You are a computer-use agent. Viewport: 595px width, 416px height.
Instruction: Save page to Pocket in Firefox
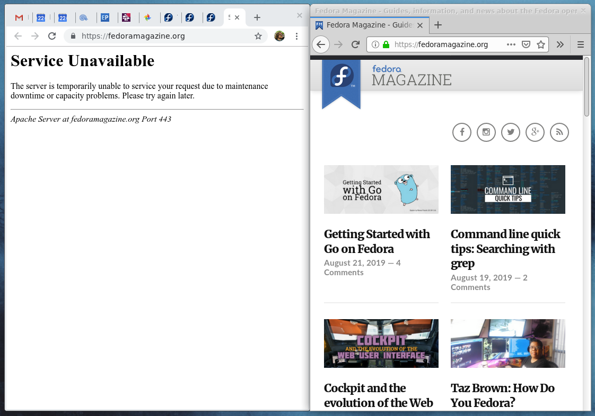coord(526,44)
